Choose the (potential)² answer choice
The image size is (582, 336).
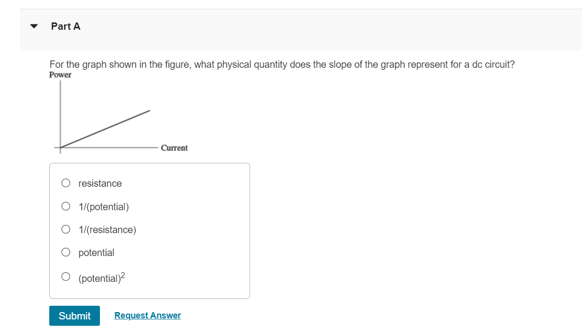coord(66,276)
